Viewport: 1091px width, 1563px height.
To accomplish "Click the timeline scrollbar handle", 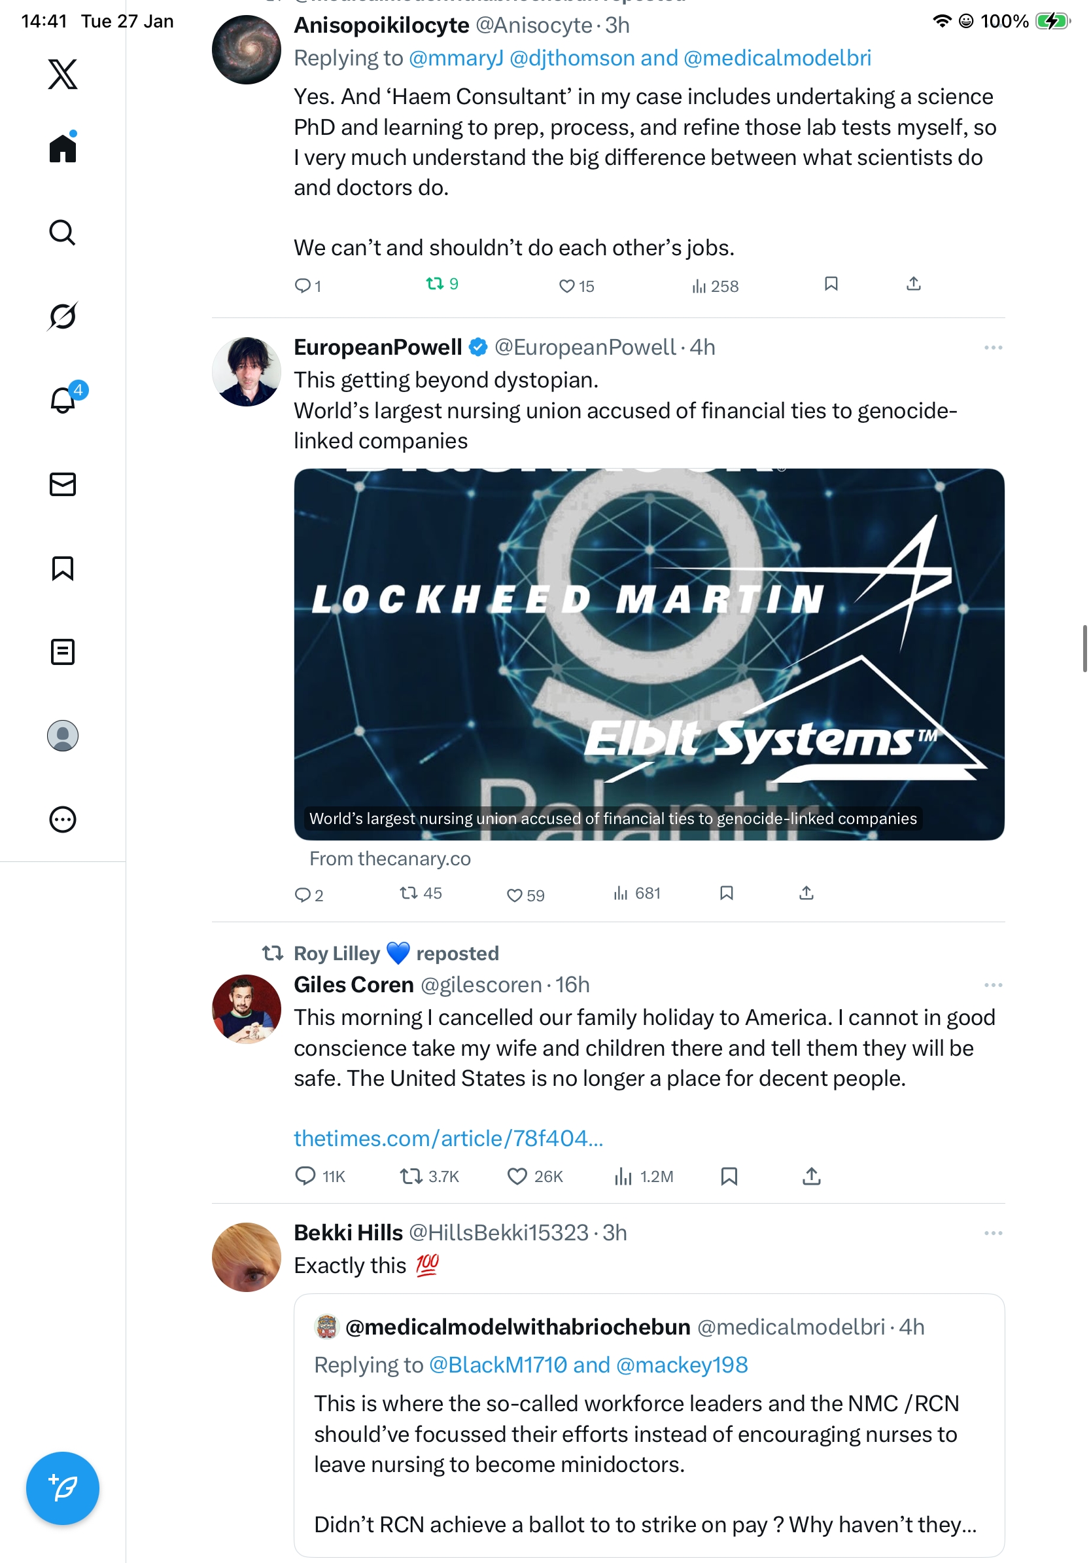I will pos(1084,648).
